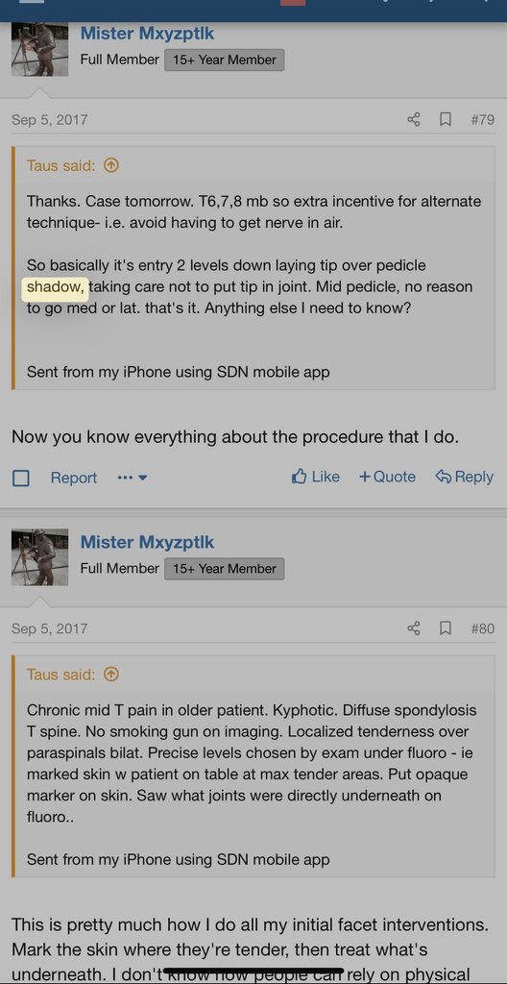Open post #80 permalink number
The width and height of the screenshot is (507, 984).
pyautogui.click(x=483, y=628)
